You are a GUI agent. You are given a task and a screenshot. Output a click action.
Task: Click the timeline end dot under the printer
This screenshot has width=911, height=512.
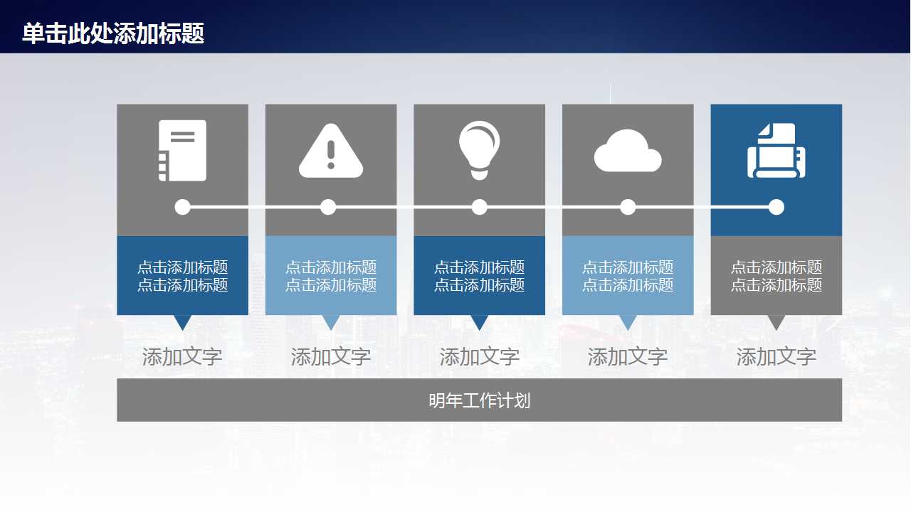[x=776, y=207]
